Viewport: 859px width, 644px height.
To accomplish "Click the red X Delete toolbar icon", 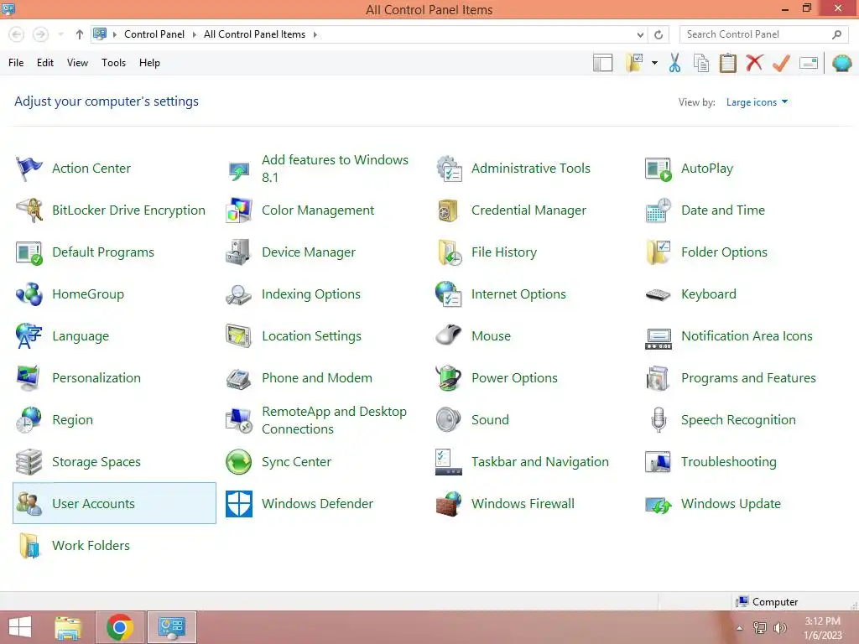I will 754,63.
